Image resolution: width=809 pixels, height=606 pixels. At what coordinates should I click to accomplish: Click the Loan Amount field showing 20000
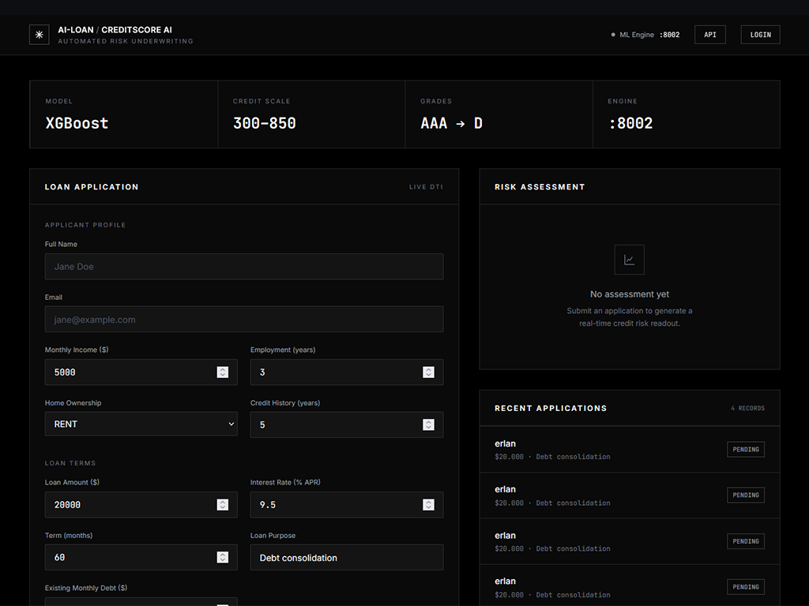tap(141, 504)
